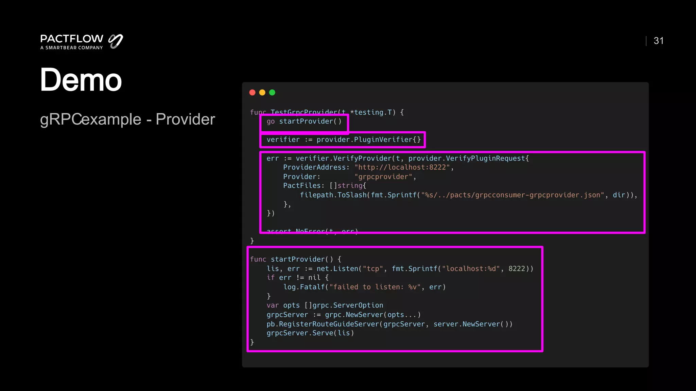This screenshot has height=391, width=696.
Task: Click slide number 31
Action: (659, 41)
